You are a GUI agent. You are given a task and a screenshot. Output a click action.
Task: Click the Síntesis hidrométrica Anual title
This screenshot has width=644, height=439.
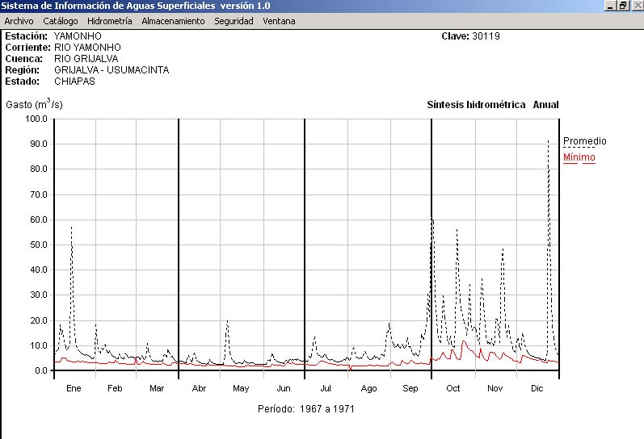tap(492, 105)
